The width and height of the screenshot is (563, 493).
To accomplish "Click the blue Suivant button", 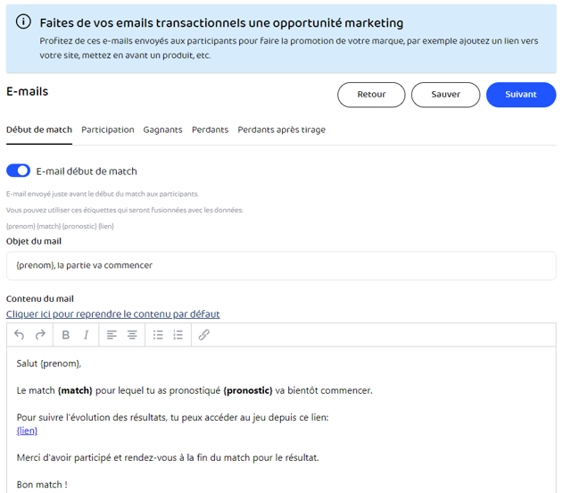I will [521, 95].
